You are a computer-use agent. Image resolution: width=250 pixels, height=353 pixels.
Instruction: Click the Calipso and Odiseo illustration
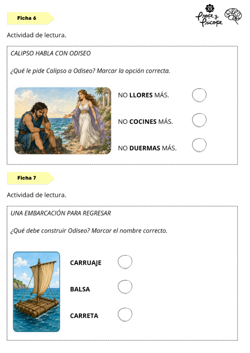pyautogui.click(x=63, y=121)
